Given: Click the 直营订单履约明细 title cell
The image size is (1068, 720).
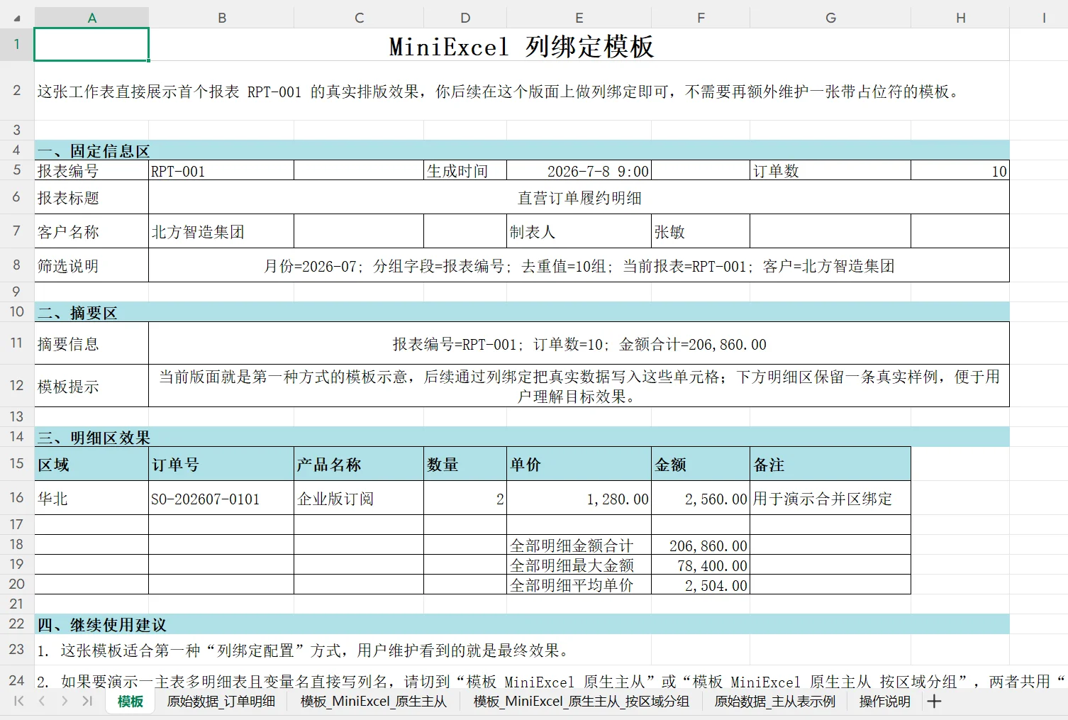Looking at the screenshot, I should 579,197.
